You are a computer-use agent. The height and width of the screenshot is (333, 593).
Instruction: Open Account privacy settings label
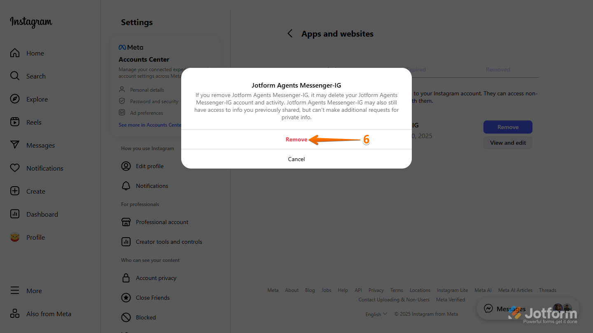point(156,278)
